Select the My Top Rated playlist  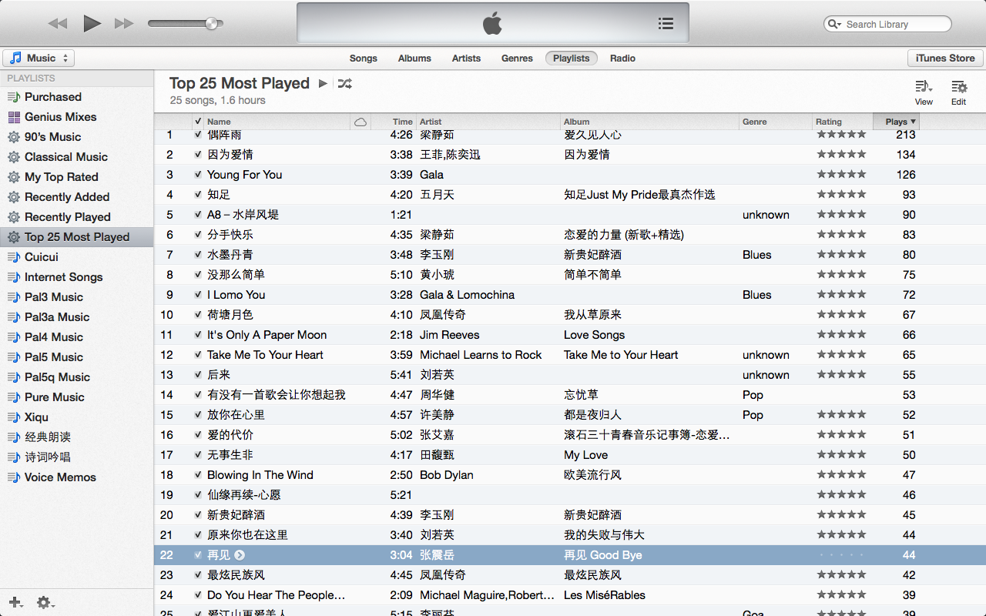pos(77,177)
